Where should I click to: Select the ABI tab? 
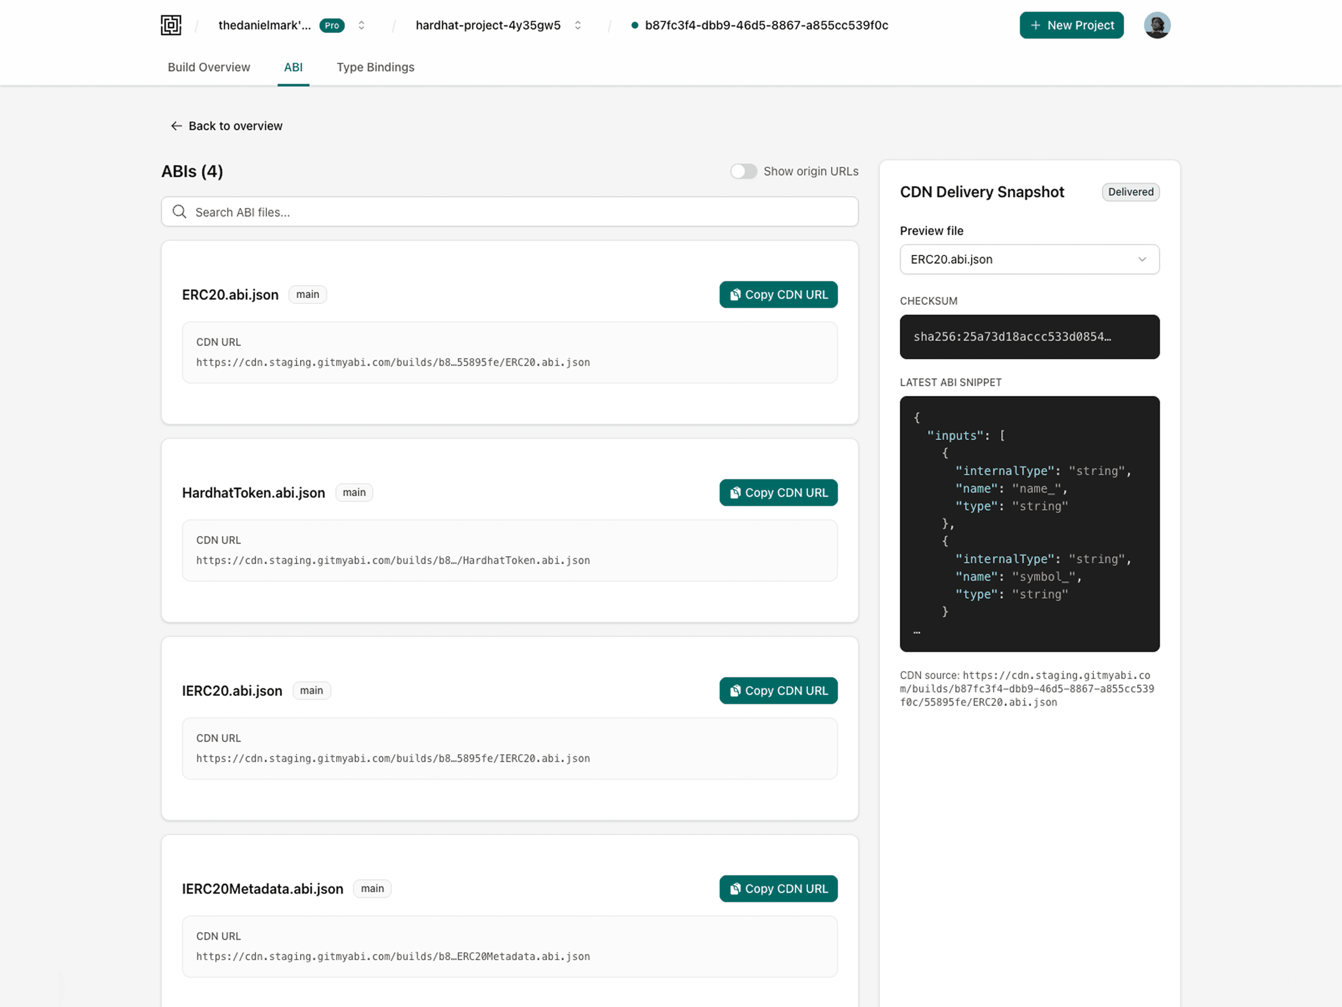click(293, 68)
